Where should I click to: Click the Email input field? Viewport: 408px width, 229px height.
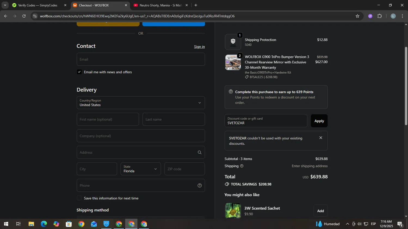pos(141,59)
